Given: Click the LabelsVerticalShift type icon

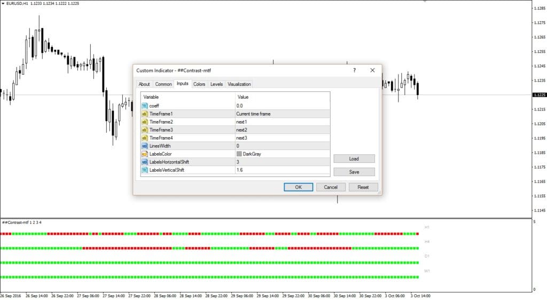Looking at the screenshot, I should coord(144,170).
